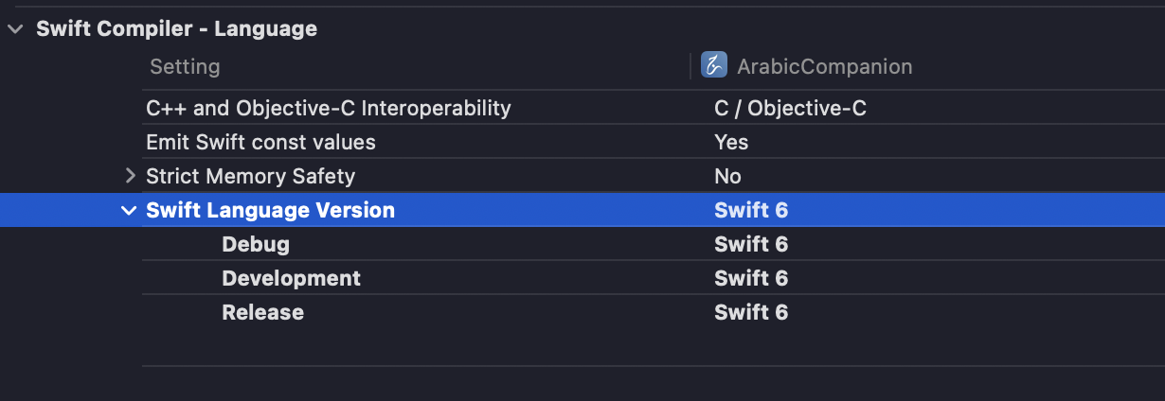Open the Swift 6 value for Development
The width and height of the screenshot is (1165, 401).
[751, 278]
